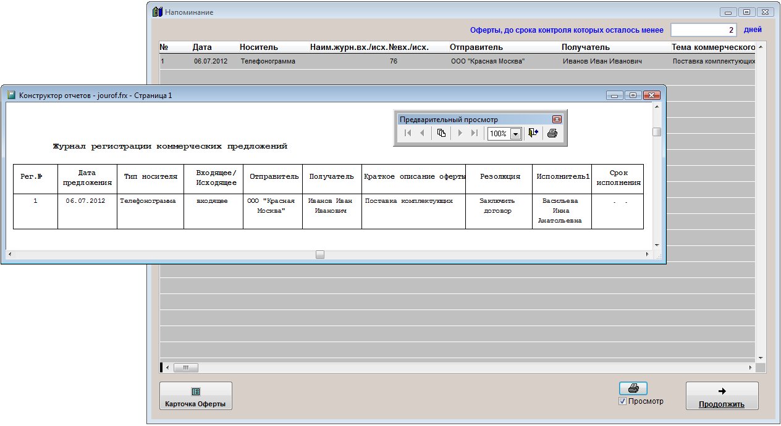Click the days remaining input field
This screenshot has height=426, width=781.
(x=704, y=30)
